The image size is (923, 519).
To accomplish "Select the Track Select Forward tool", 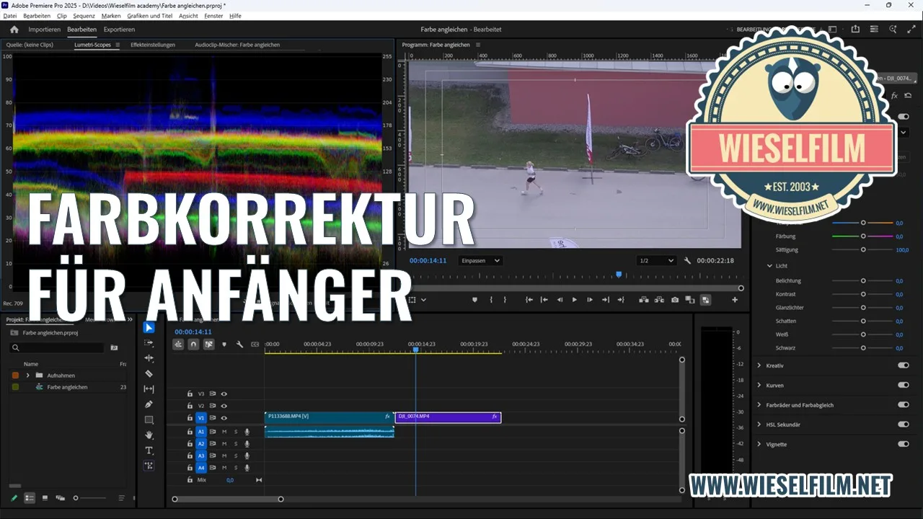I will coord(149,343).
